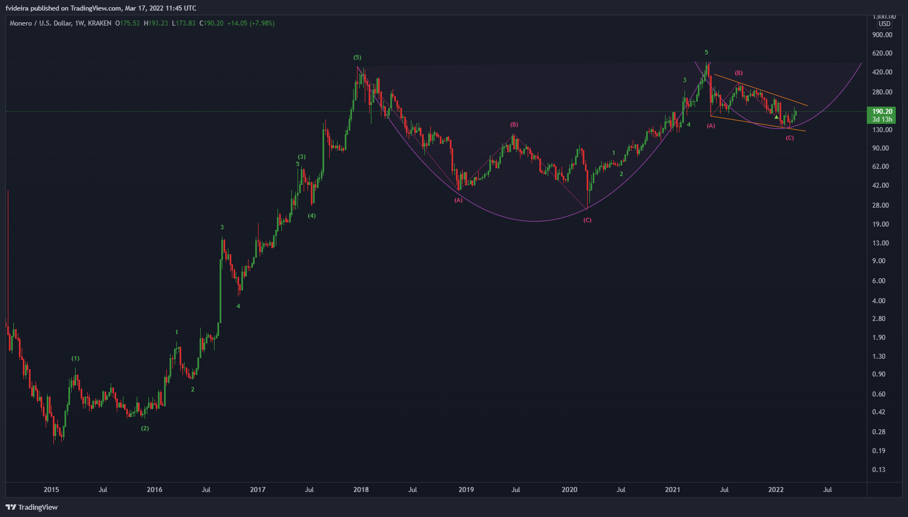Click the '0.13' price axis label
The width and height of the screenshot is (908, 517).
879,470
